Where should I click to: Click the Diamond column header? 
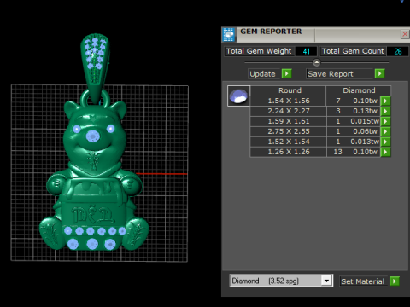[x=359, y=90]
